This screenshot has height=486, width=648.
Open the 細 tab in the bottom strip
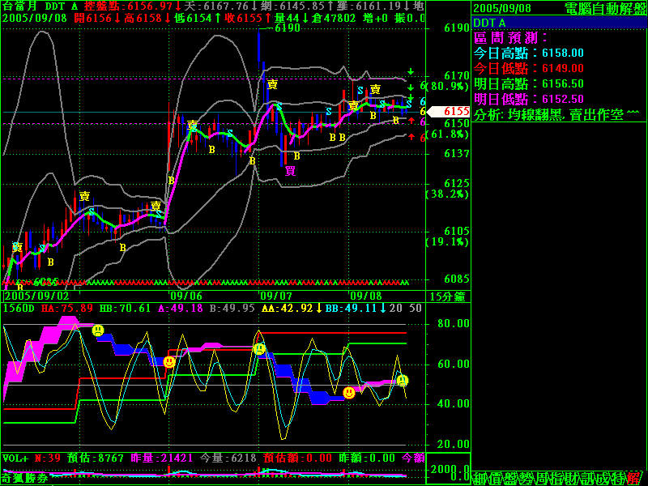(x=480, y=478)
